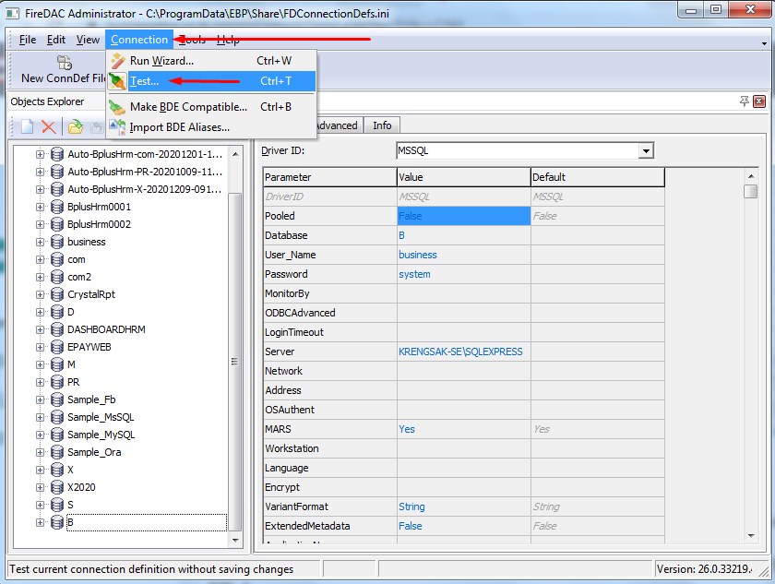Click the database icon next to BplusHrm0001
This screenshot has height=584, width=775.
point(57,207)
